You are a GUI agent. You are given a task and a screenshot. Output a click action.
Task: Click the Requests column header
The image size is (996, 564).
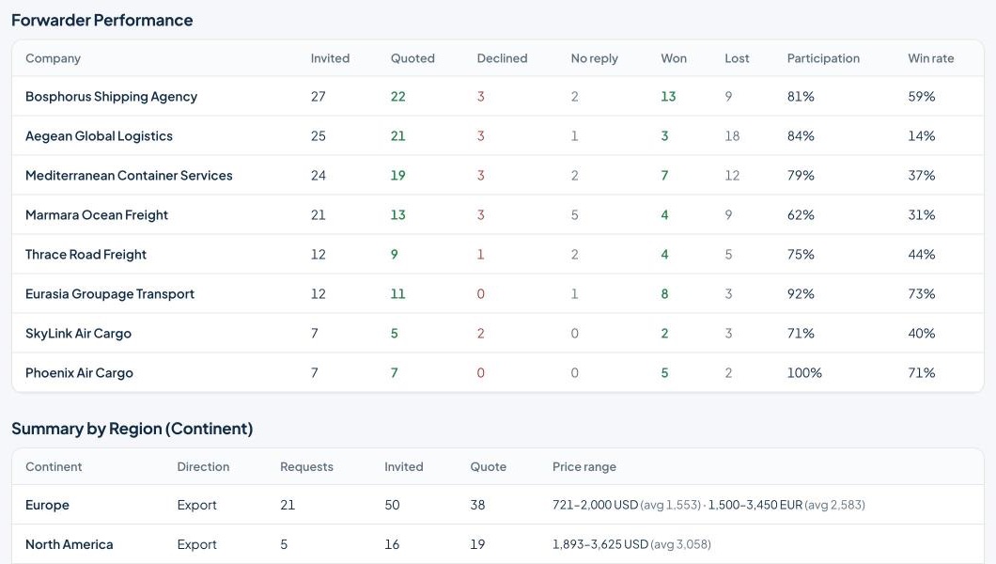306,467
